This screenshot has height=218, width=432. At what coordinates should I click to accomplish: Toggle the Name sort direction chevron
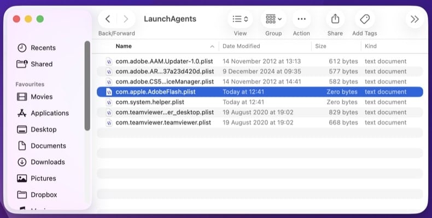(x=212, y=46)
